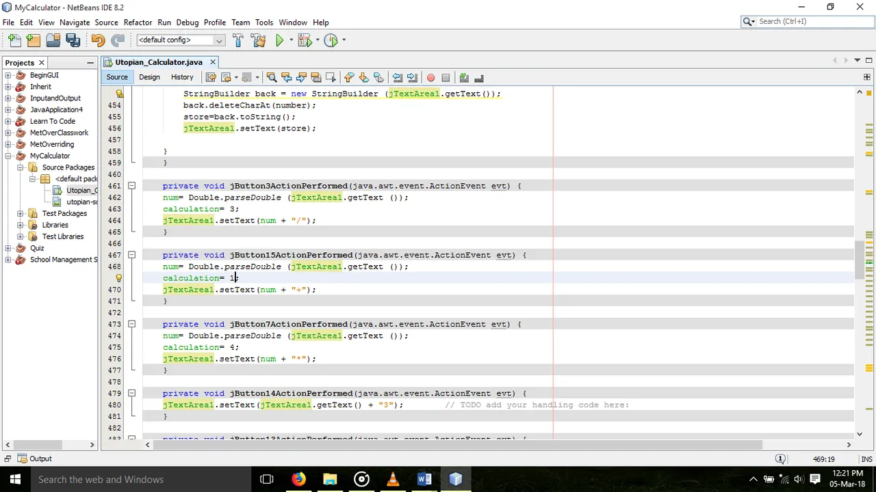Open the Refactor menu
876x492 pixels.
pyautogui.click(x=138, y=22)
